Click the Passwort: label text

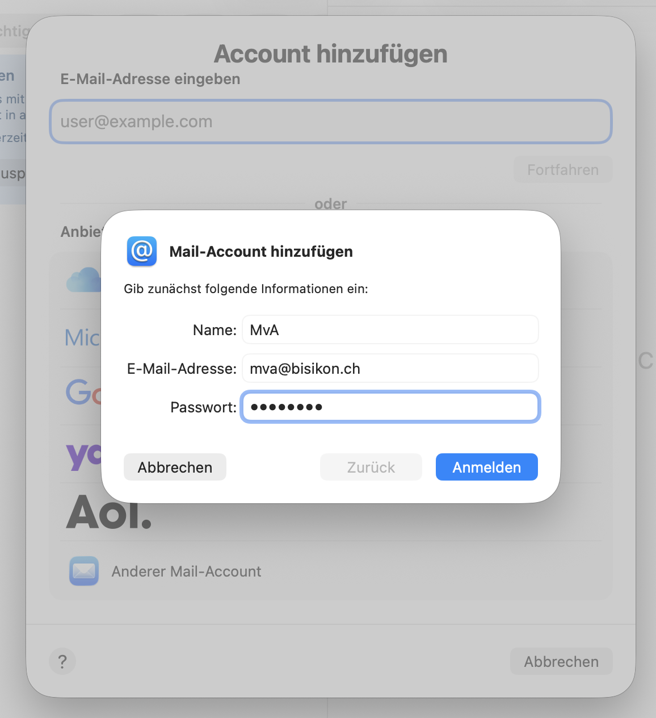tap(203, 407)
